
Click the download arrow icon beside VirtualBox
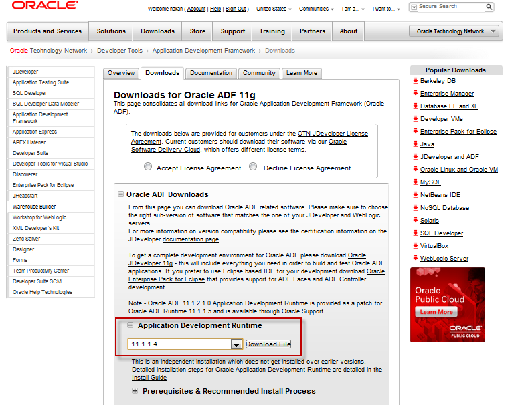[x=416, y=245]
